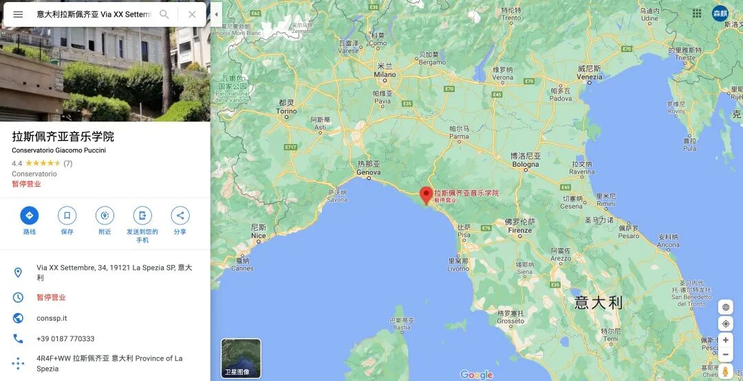Click the 分享 share icon
The image size is (743, 381).
coord(180,216)
